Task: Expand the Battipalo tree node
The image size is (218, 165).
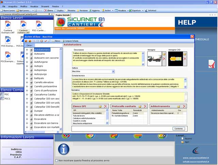Action: tap(27, 78)
